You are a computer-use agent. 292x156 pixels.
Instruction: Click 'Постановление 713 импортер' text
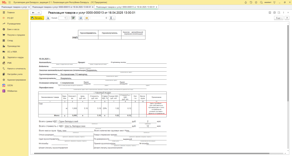74,74
